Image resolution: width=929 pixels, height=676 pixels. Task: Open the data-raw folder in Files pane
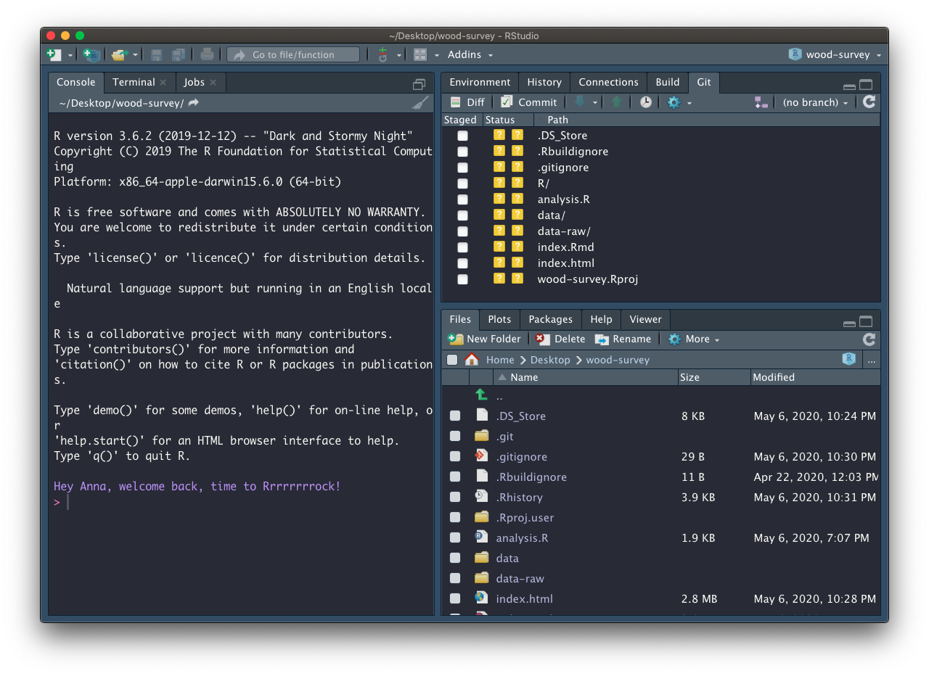click(x=520, y=578)
